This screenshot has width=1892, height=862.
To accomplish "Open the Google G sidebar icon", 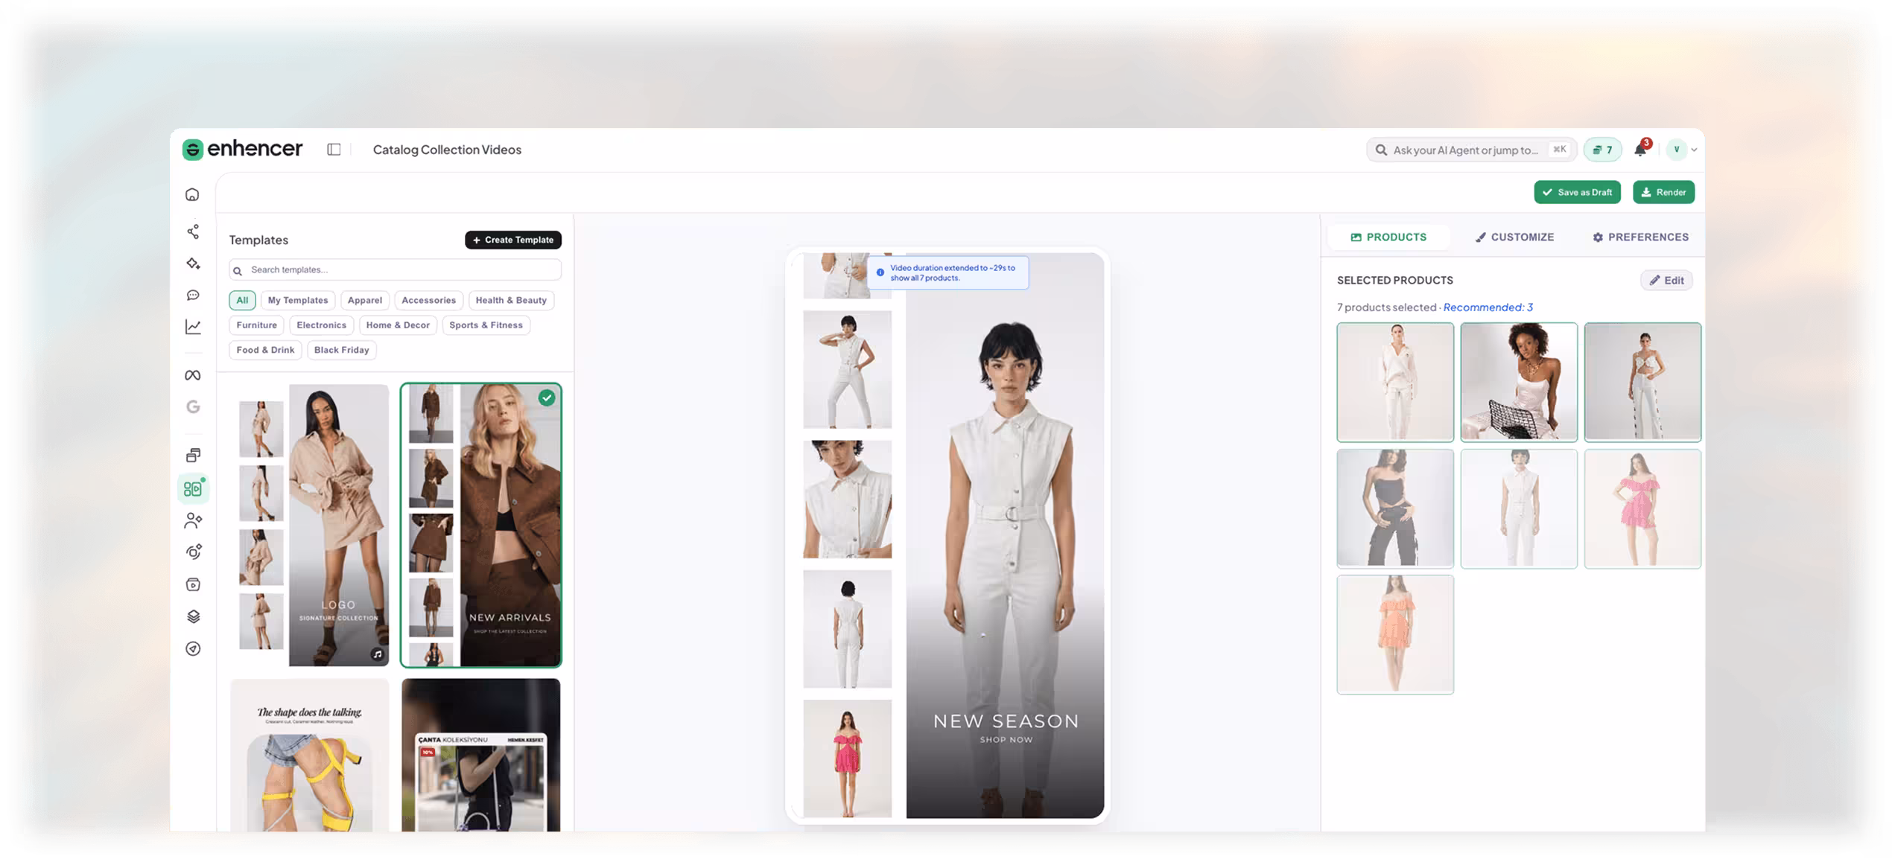I will point(193,406).
